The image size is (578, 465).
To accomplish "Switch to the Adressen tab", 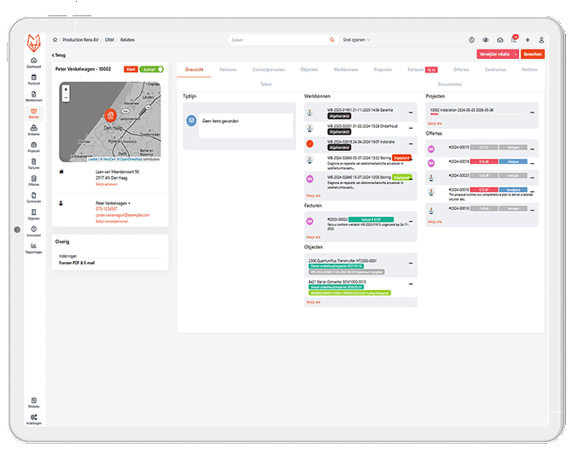I will (228, 69).
